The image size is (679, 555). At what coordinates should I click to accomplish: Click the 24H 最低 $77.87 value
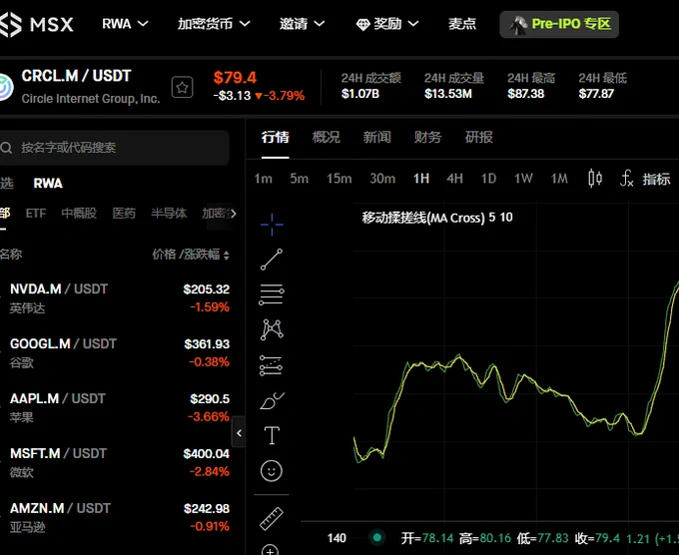(x=596, y=94)
